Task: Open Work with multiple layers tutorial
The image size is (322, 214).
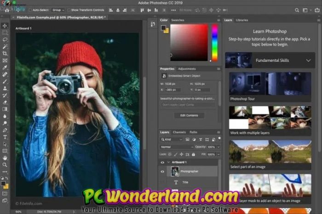Action: point(270,121)
